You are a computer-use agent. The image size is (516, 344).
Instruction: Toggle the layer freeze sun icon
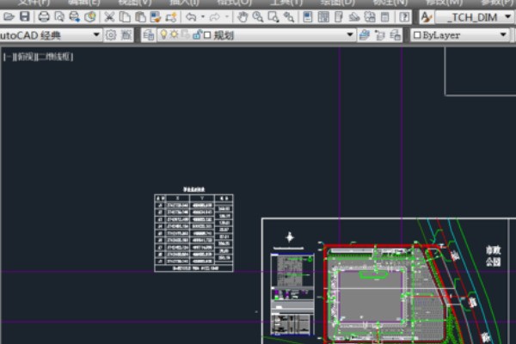point(173,35)
